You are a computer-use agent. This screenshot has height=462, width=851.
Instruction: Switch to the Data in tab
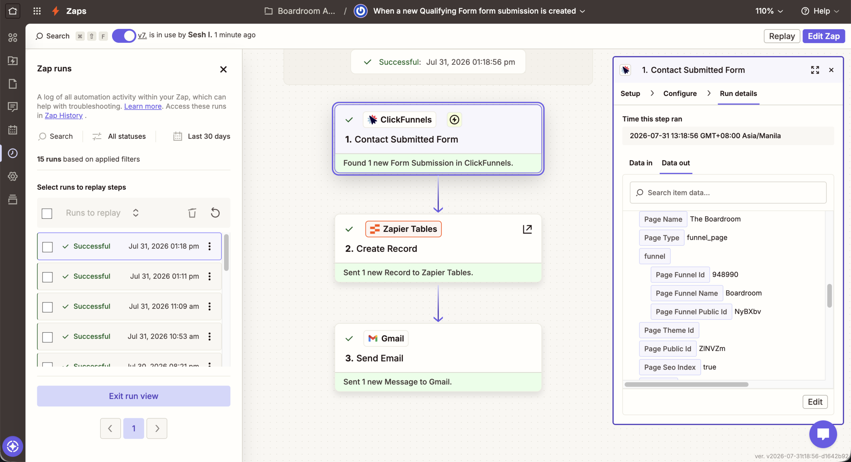pos(641,163)
